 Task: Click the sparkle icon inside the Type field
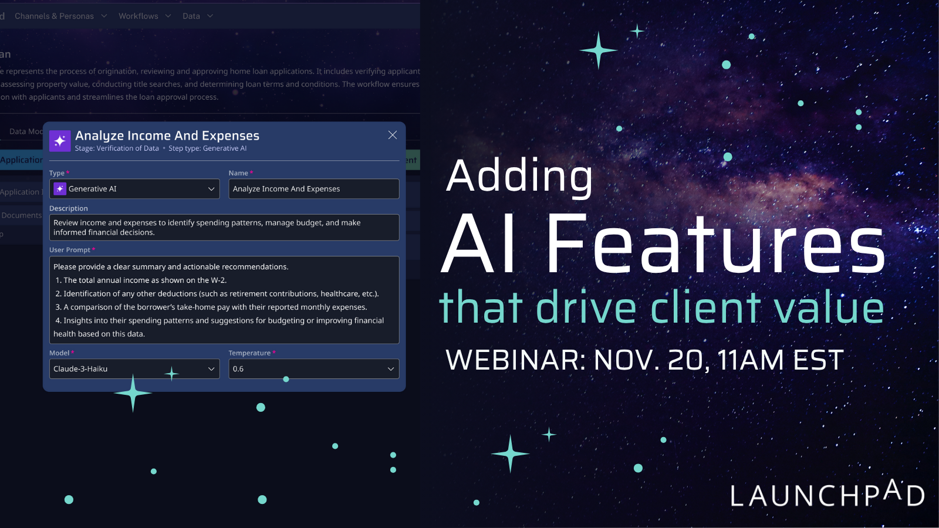[60, 189]
